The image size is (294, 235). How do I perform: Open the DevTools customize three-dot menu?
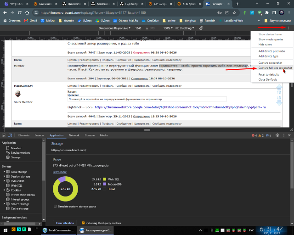pyautogui.click(x=284, y=135)
